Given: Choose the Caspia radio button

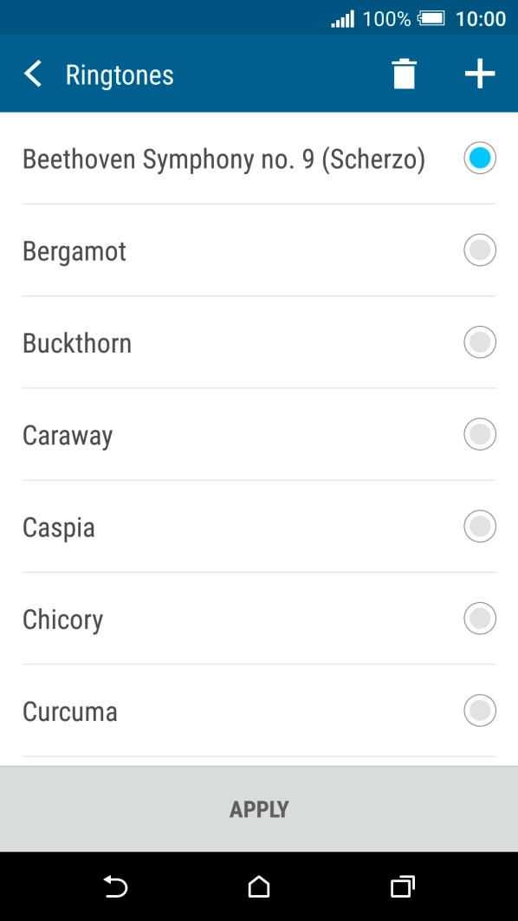Looking at the screenshot, I should (x=480, y=526).
